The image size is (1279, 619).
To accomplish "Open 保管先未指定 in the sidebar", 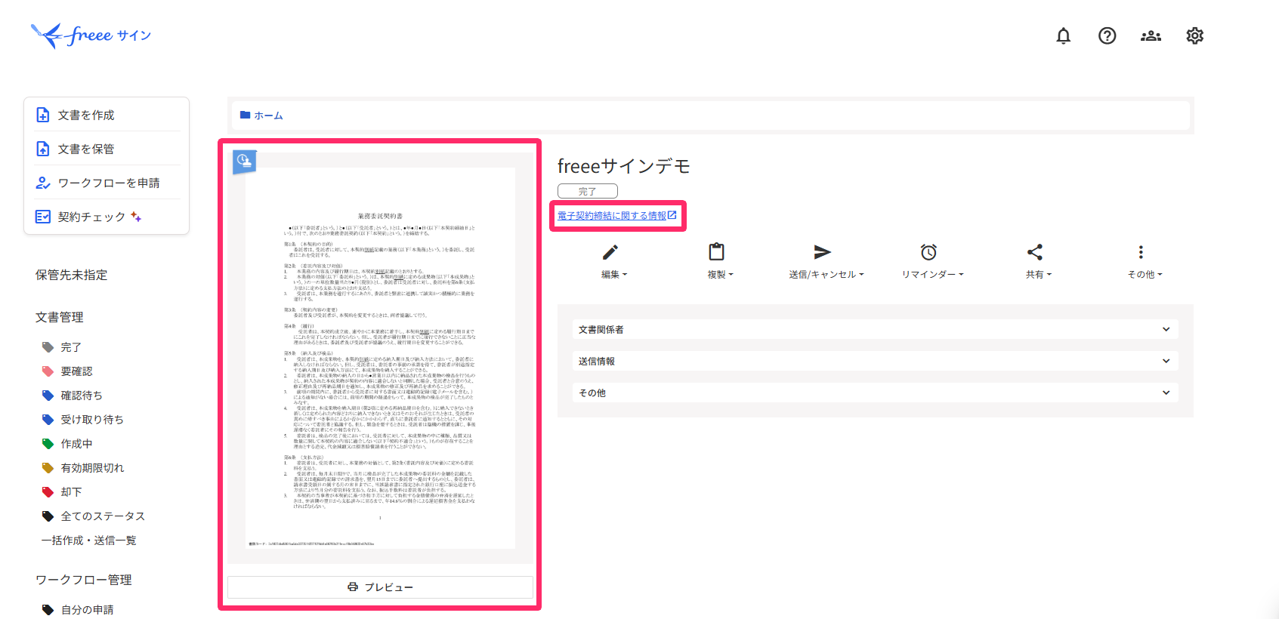I will pos(72,275).
